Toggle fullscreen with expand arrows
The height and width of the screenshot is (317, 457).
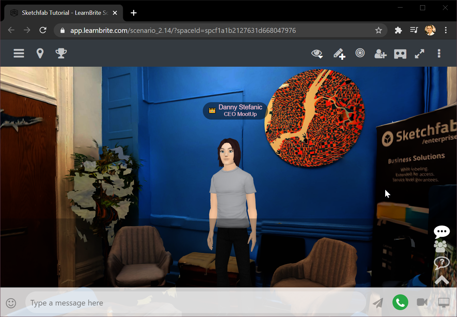click(419, 54)
